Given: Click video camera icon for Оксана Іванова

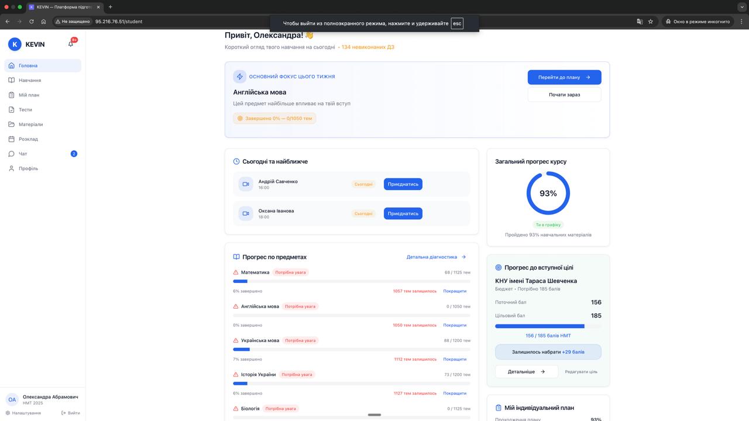Looking at the screenshot, I should point(246,213).
